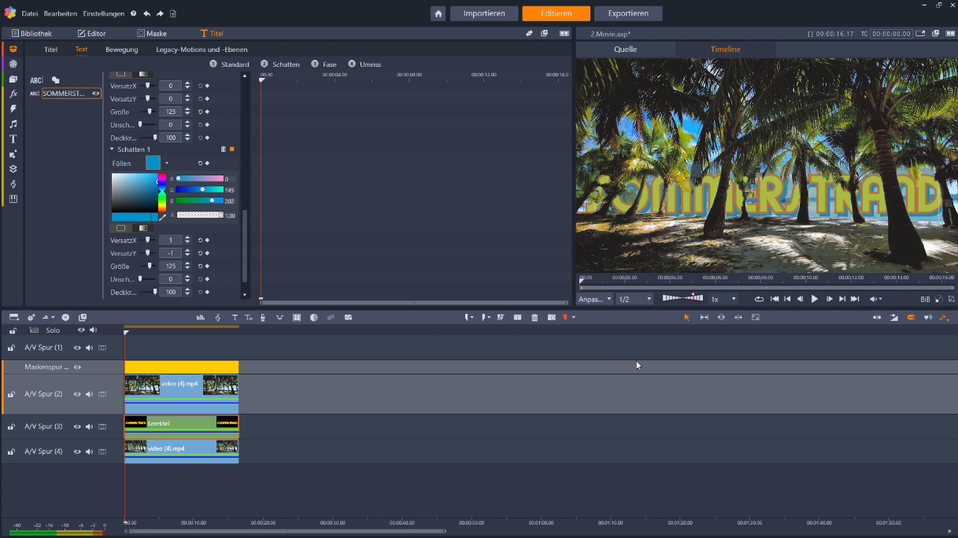Mute audio on A/V Spur (1)
The image size is (958, 538).
[89, 347]
